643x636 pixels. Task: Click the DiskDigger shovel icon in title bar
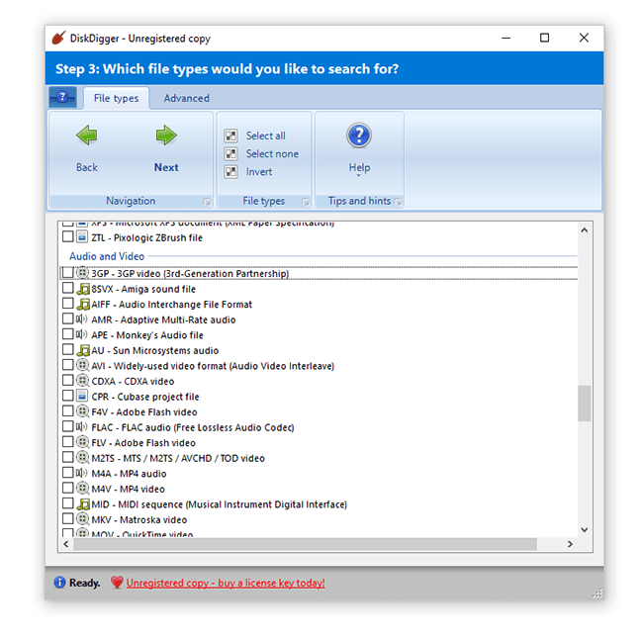tap(58, 38)
